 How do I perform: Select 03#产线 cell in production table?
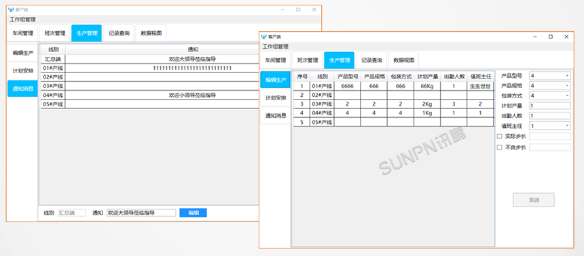(322, 104)
